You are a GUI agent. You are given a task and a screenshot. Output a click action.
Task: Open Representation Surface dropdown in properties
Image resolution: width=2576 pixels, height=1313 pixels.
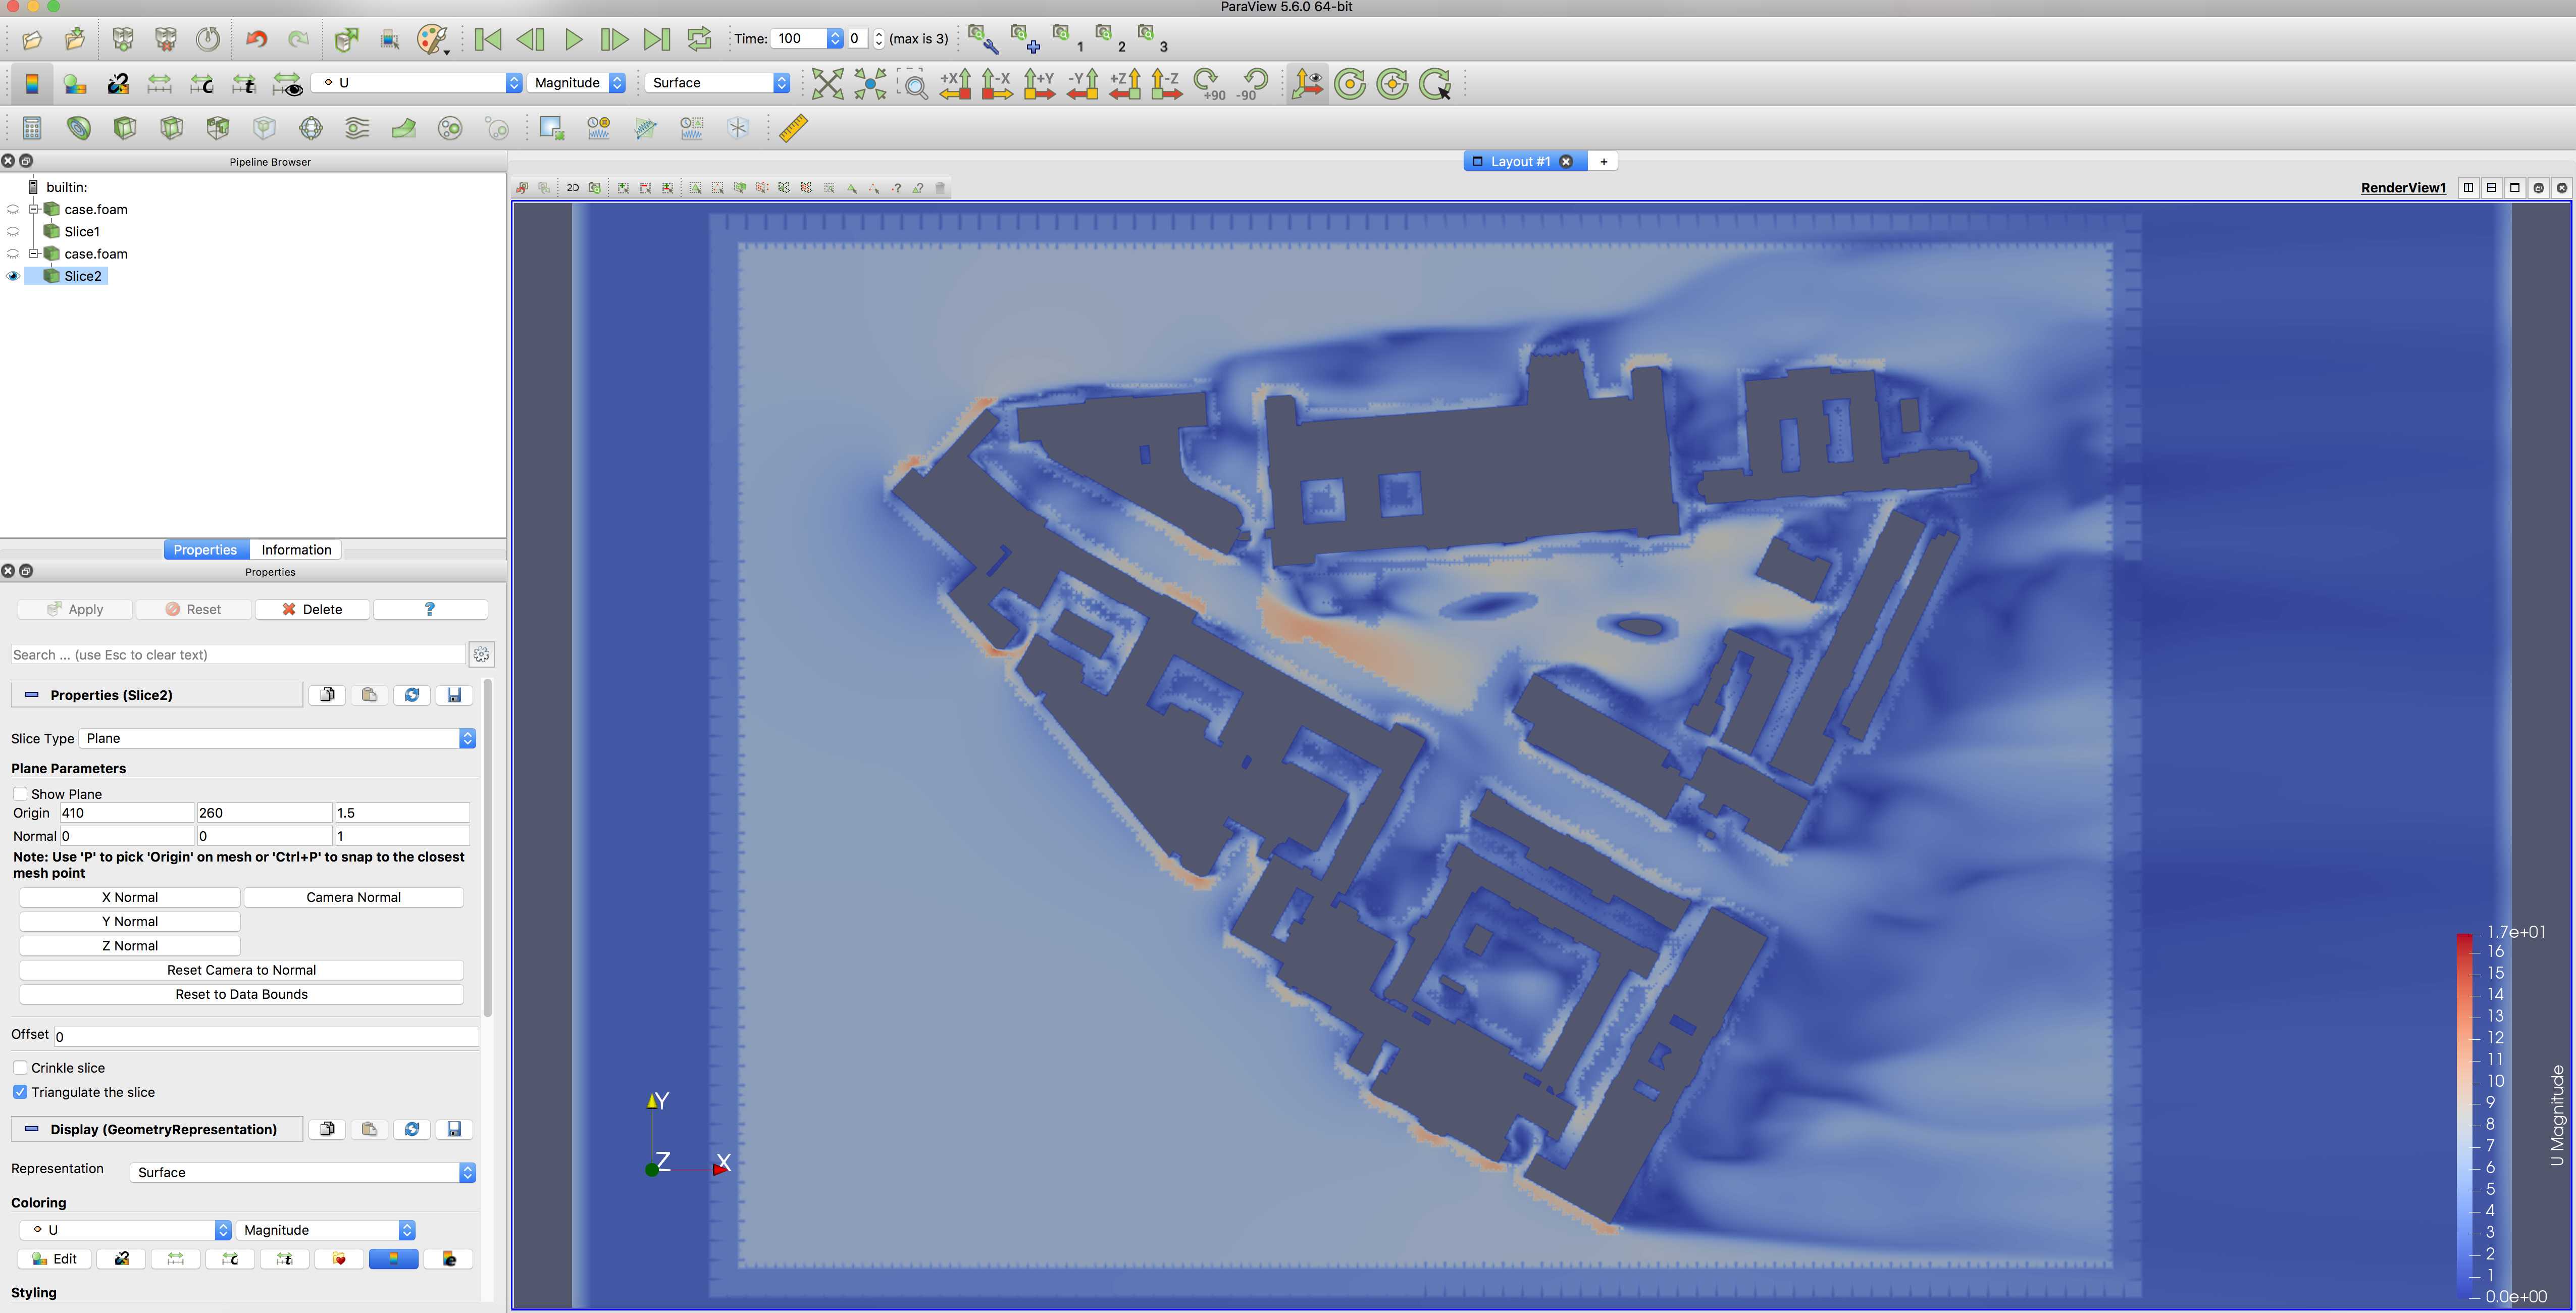303,1172
